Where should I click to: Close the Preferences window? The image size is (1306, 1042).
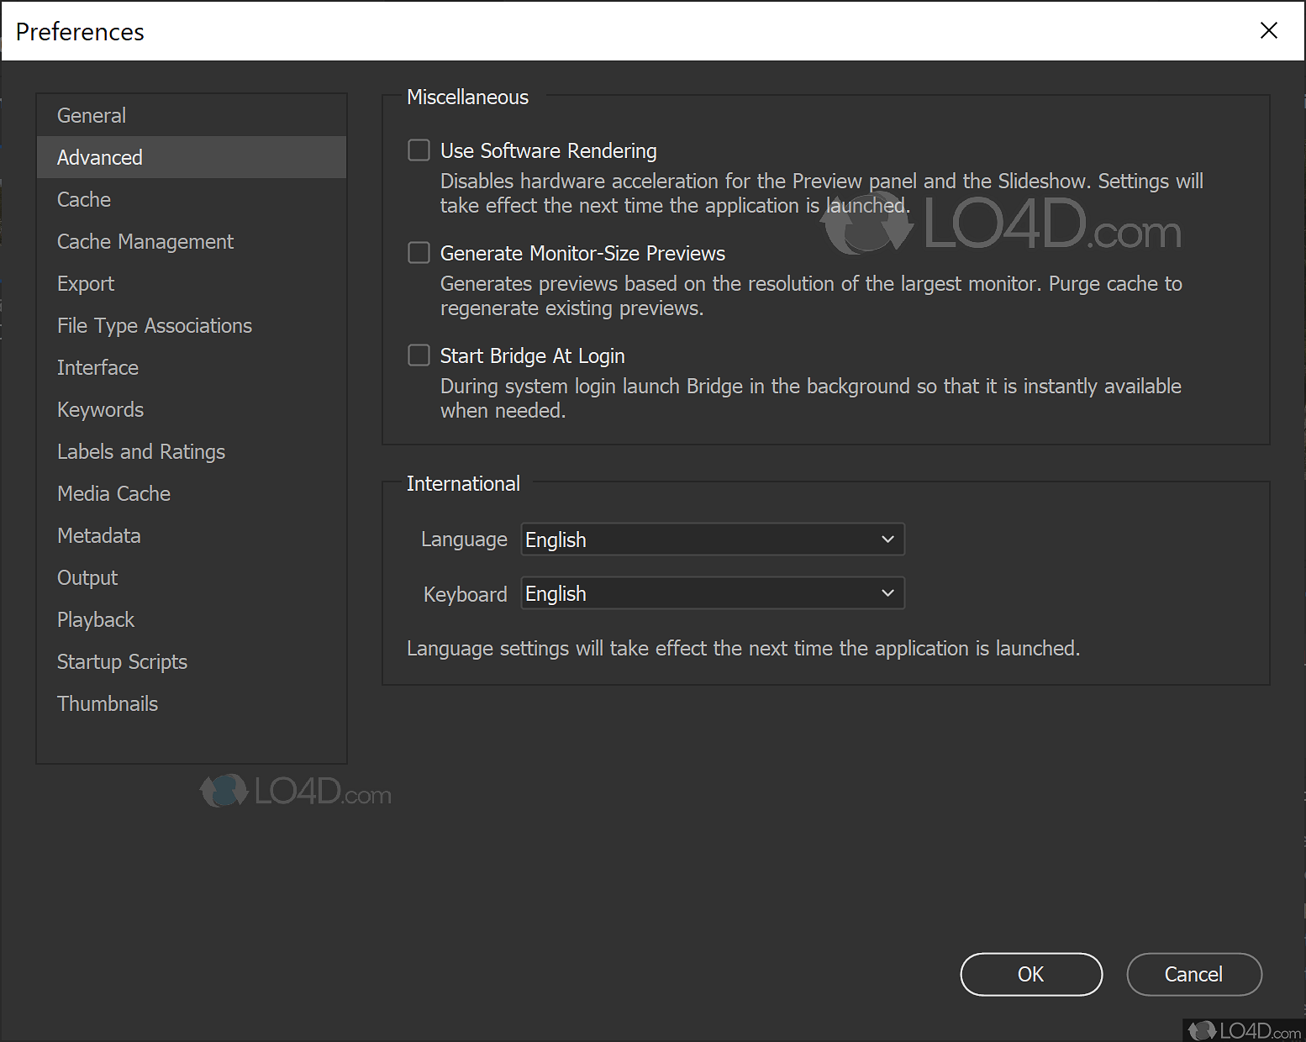point(1268,30)
